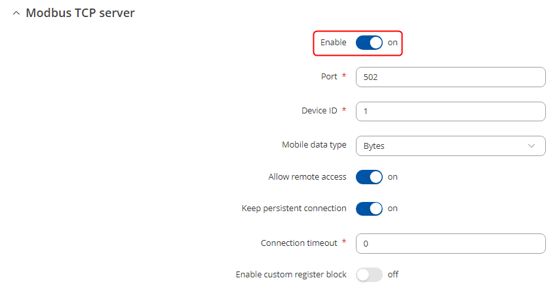Click the chevron arrow in Bytes dropdown
The image size is (559, 299).
click(x=531, y=146)
